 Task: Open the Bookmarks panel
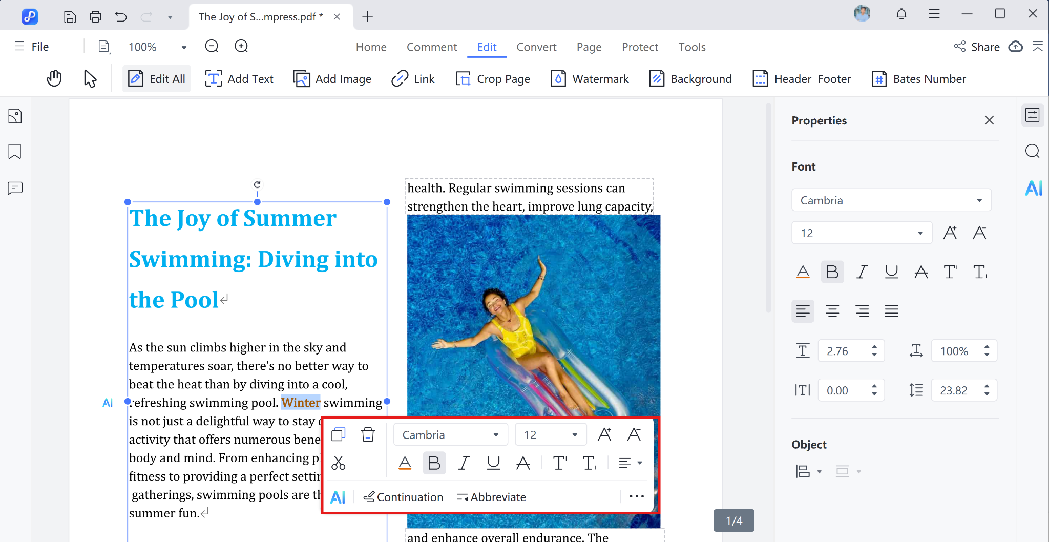click(x=15, y=152)
